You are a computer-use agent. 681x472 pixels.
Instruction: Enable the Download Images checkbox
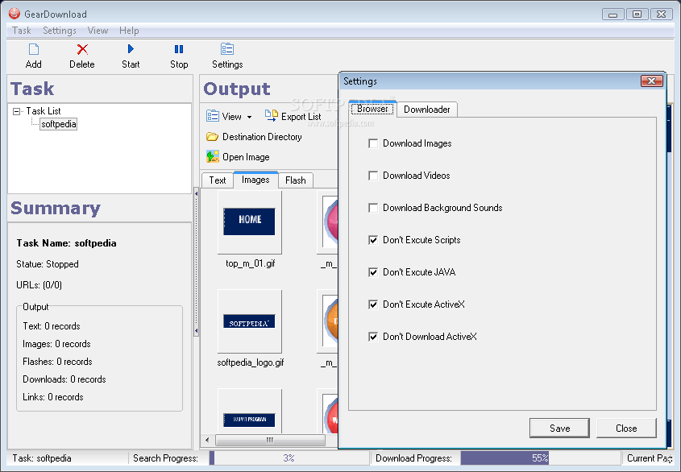374,143
